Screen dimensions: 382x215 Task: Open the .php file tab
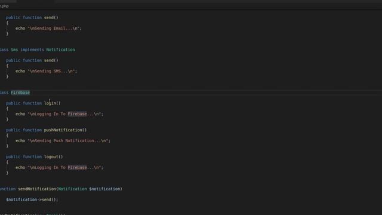(x=4, y=7)
